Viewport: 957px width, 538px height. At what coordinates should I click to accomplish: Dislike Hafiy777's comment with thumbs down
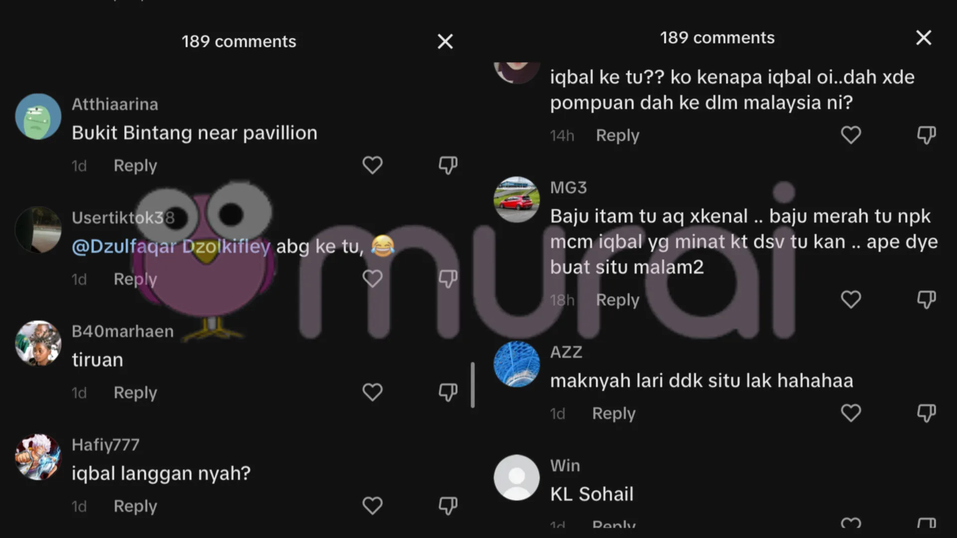(x=448, y=506)
